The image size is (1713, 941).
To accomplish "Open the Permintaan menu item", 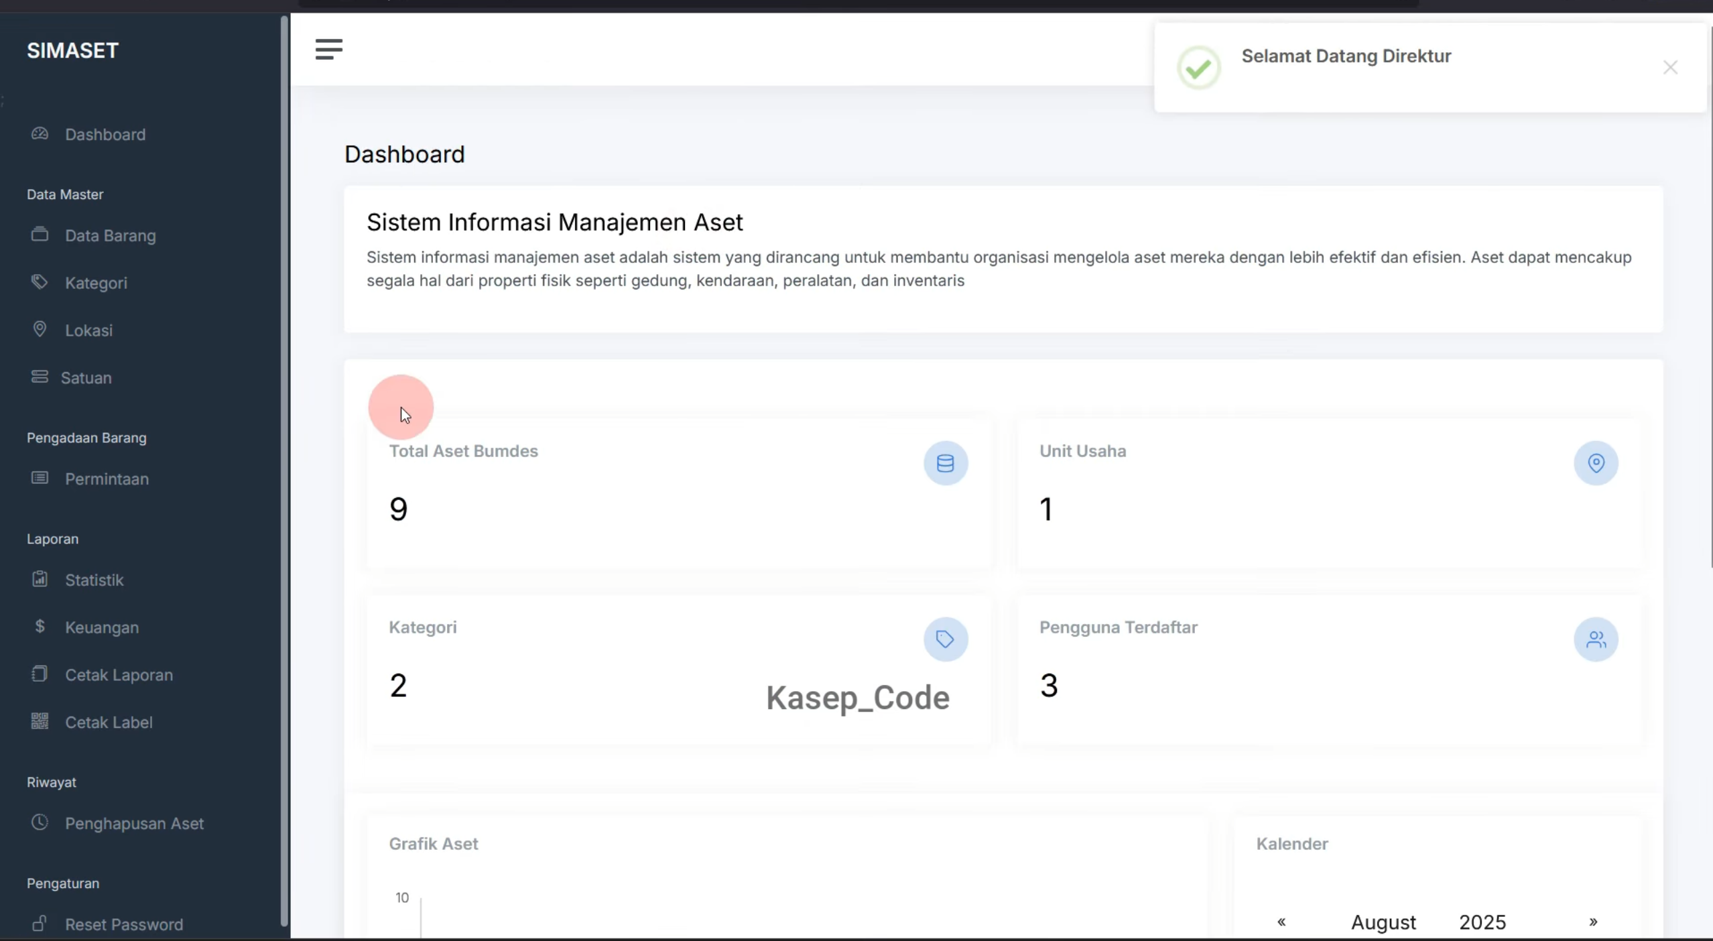I will 107,479.
